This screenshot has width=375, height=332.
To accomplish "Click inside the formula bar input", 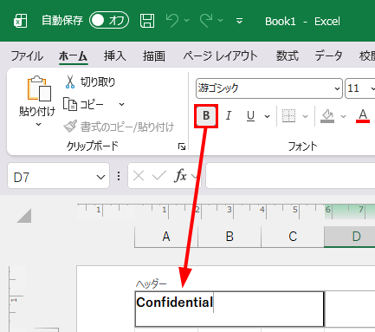I will (290, 176).
